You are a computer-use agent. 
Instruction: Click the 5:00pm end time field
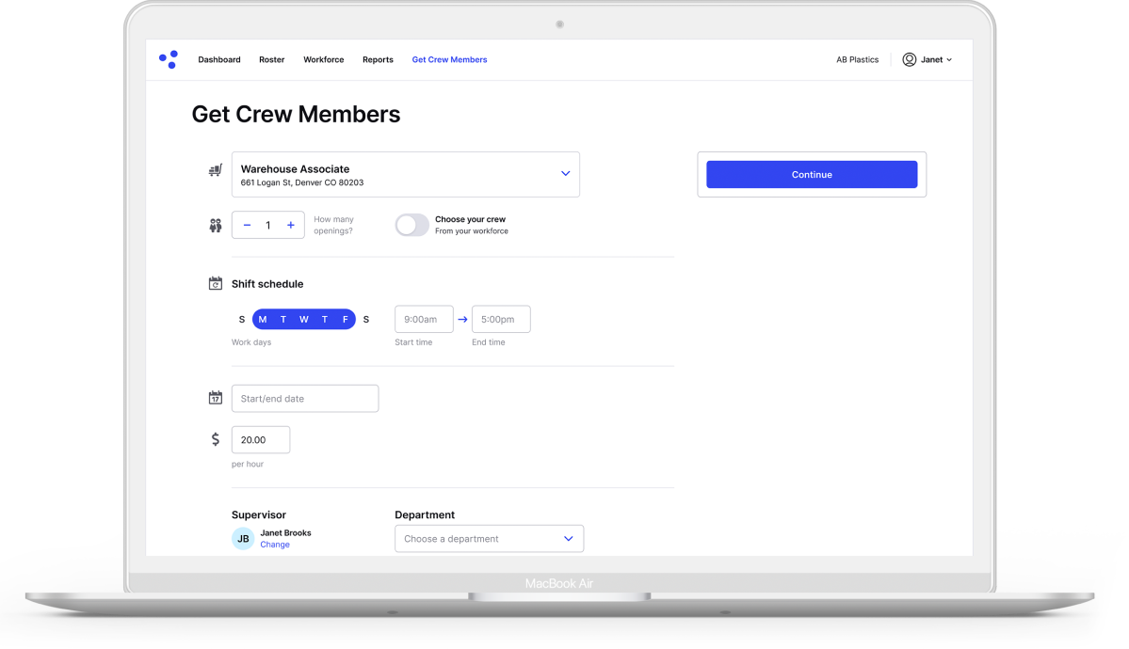(501, 320)
